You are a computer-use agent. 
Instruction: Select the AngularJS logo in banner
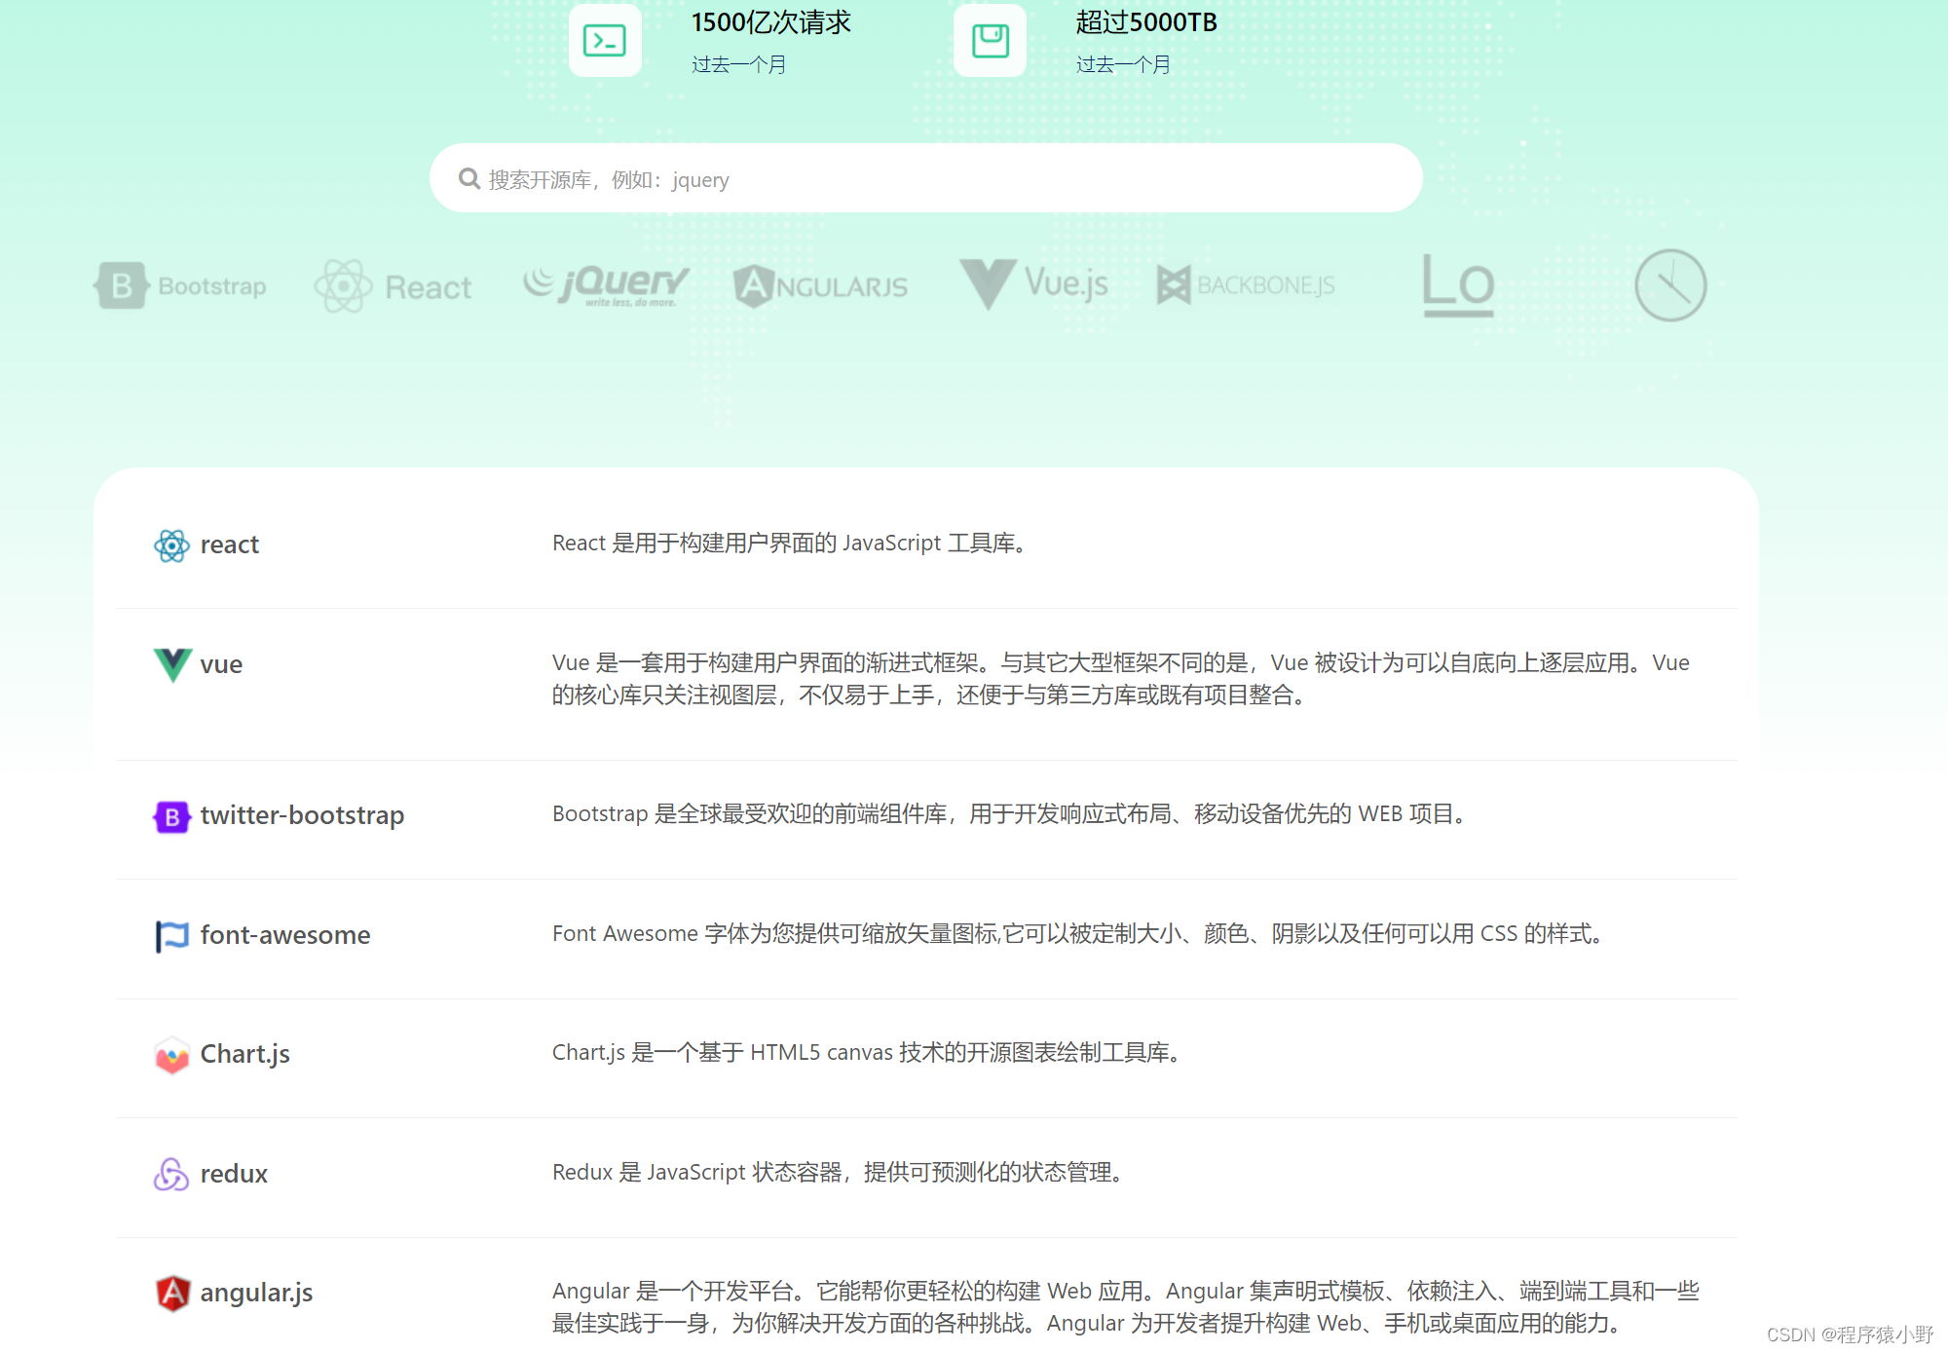tap(820, 286)
